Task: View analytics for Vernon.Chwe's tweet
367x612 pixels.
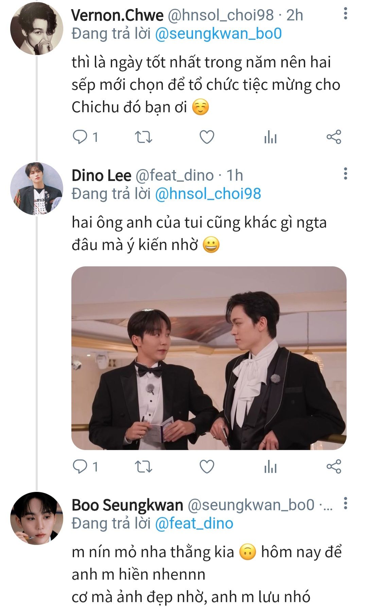Action: 270,137
